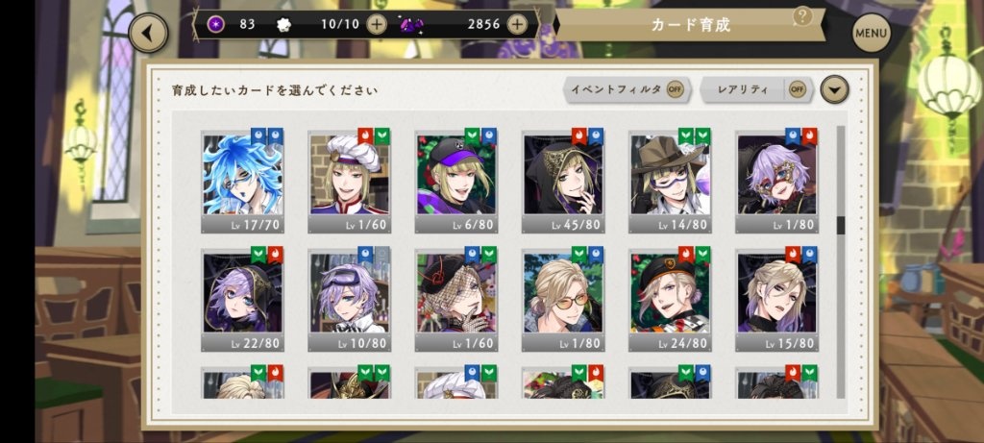Click the card list scrollbar handle
The width and height of the screenshot is (984, 443).
tap(840, 225)
